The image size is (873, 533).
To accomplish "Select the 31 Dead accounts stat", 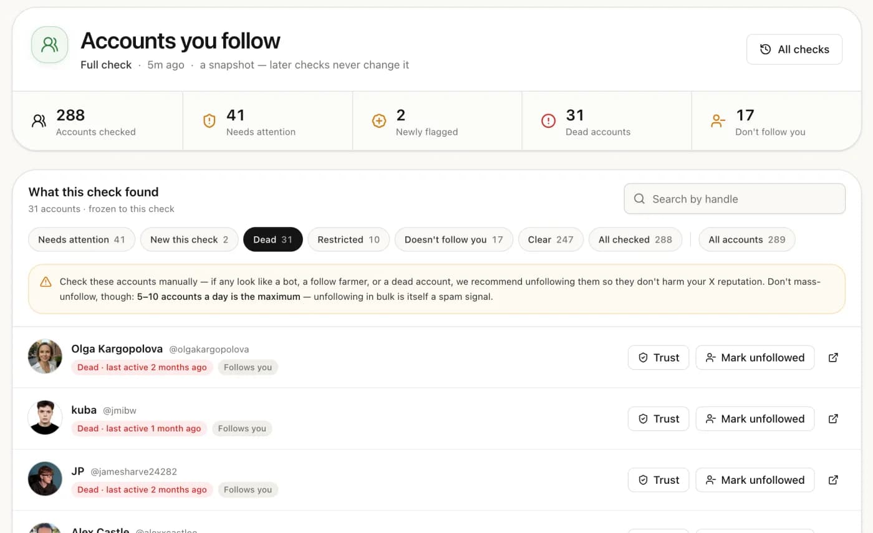I will coord(607,121).
